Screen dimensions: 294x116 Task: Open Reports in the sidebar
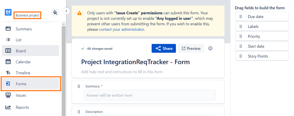click(x=31, y=108)
